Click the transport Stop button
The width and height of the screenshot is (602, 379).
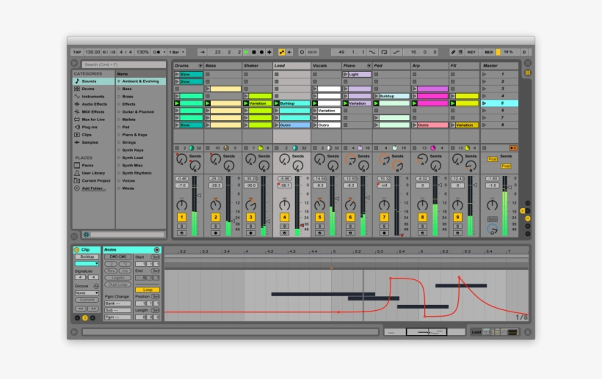pos(254,52)
